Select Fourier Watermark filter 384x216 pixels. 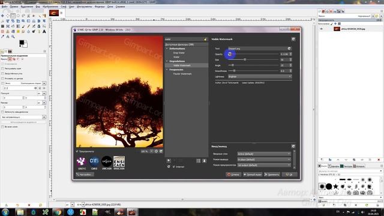182,74
